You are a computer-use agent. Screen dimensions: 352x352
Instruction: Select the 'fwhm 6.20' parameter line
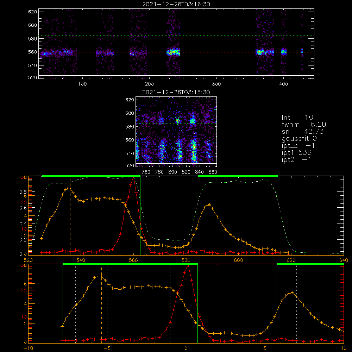(304, 124)
